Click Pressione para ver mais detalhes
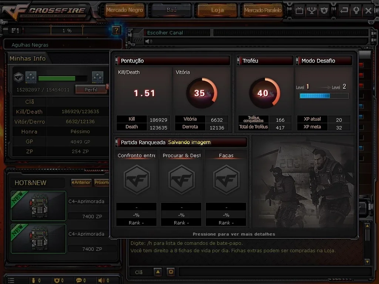This screenshot has height=284, width=379. pyautogui.click(x=234, y=234)
